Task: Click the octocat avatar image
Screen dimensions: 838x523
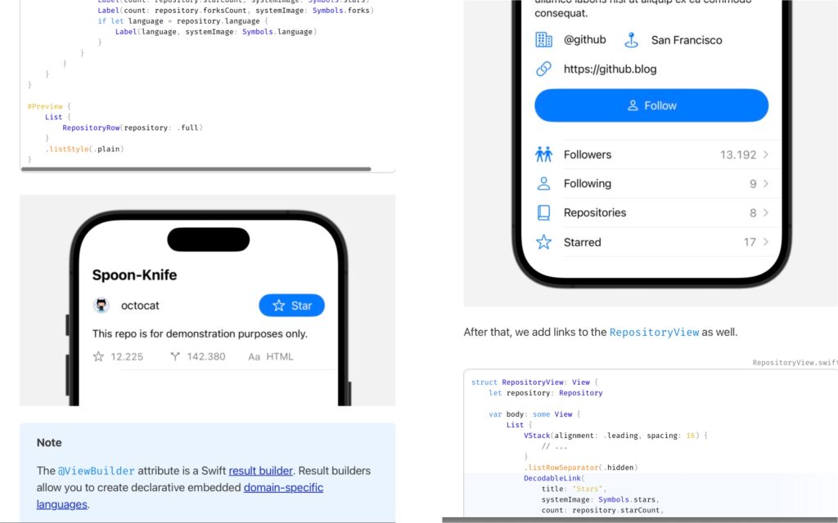Action: [101, 306]
